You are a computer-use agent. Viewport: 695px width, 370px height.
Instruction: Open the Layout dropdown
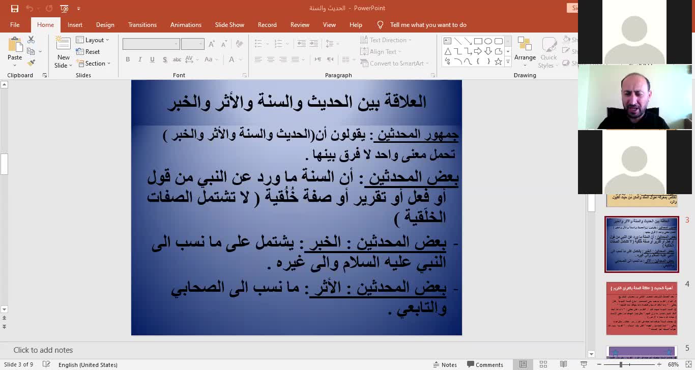[93, 40]
